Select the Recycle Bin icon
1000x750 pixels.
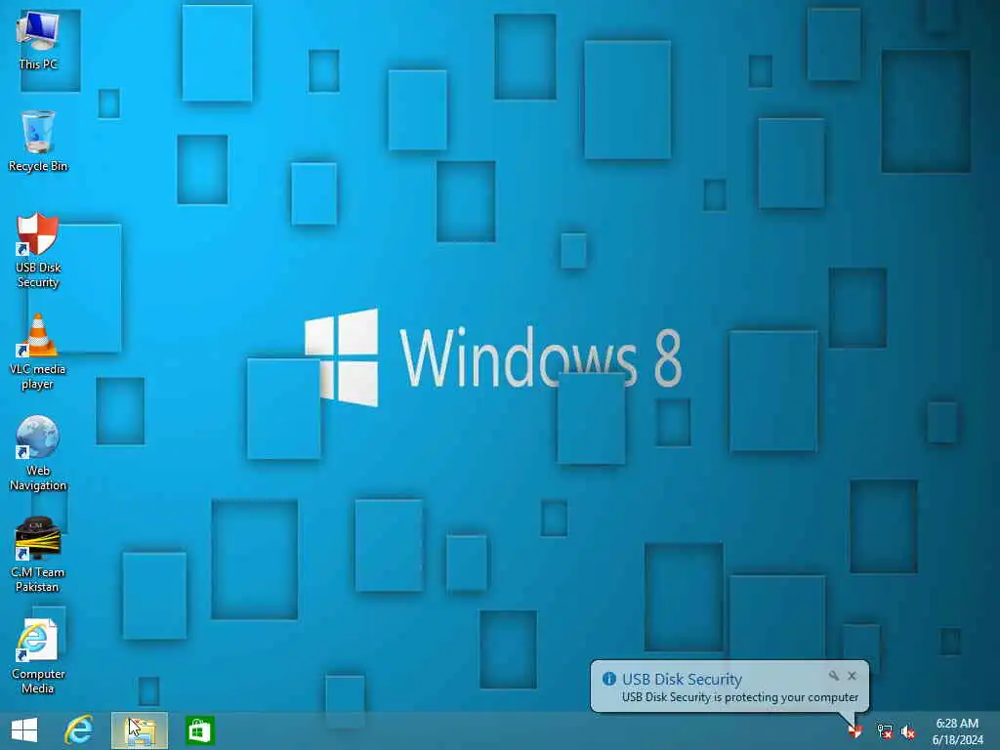click(x=38, y=141)
